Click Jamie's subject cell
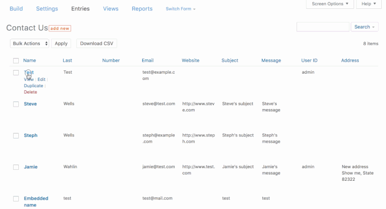Screen dimensions: 386x209 pyautogui.click(x=238, y=167)
